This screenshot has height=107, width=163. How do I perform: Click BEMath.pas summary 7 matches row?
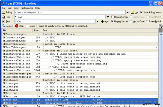(x=80, y=93)
